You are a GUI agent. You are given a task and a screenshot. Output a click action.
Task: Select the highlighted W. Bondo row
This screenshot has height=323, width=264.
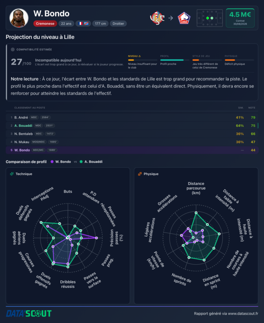(x=132, y=150)
